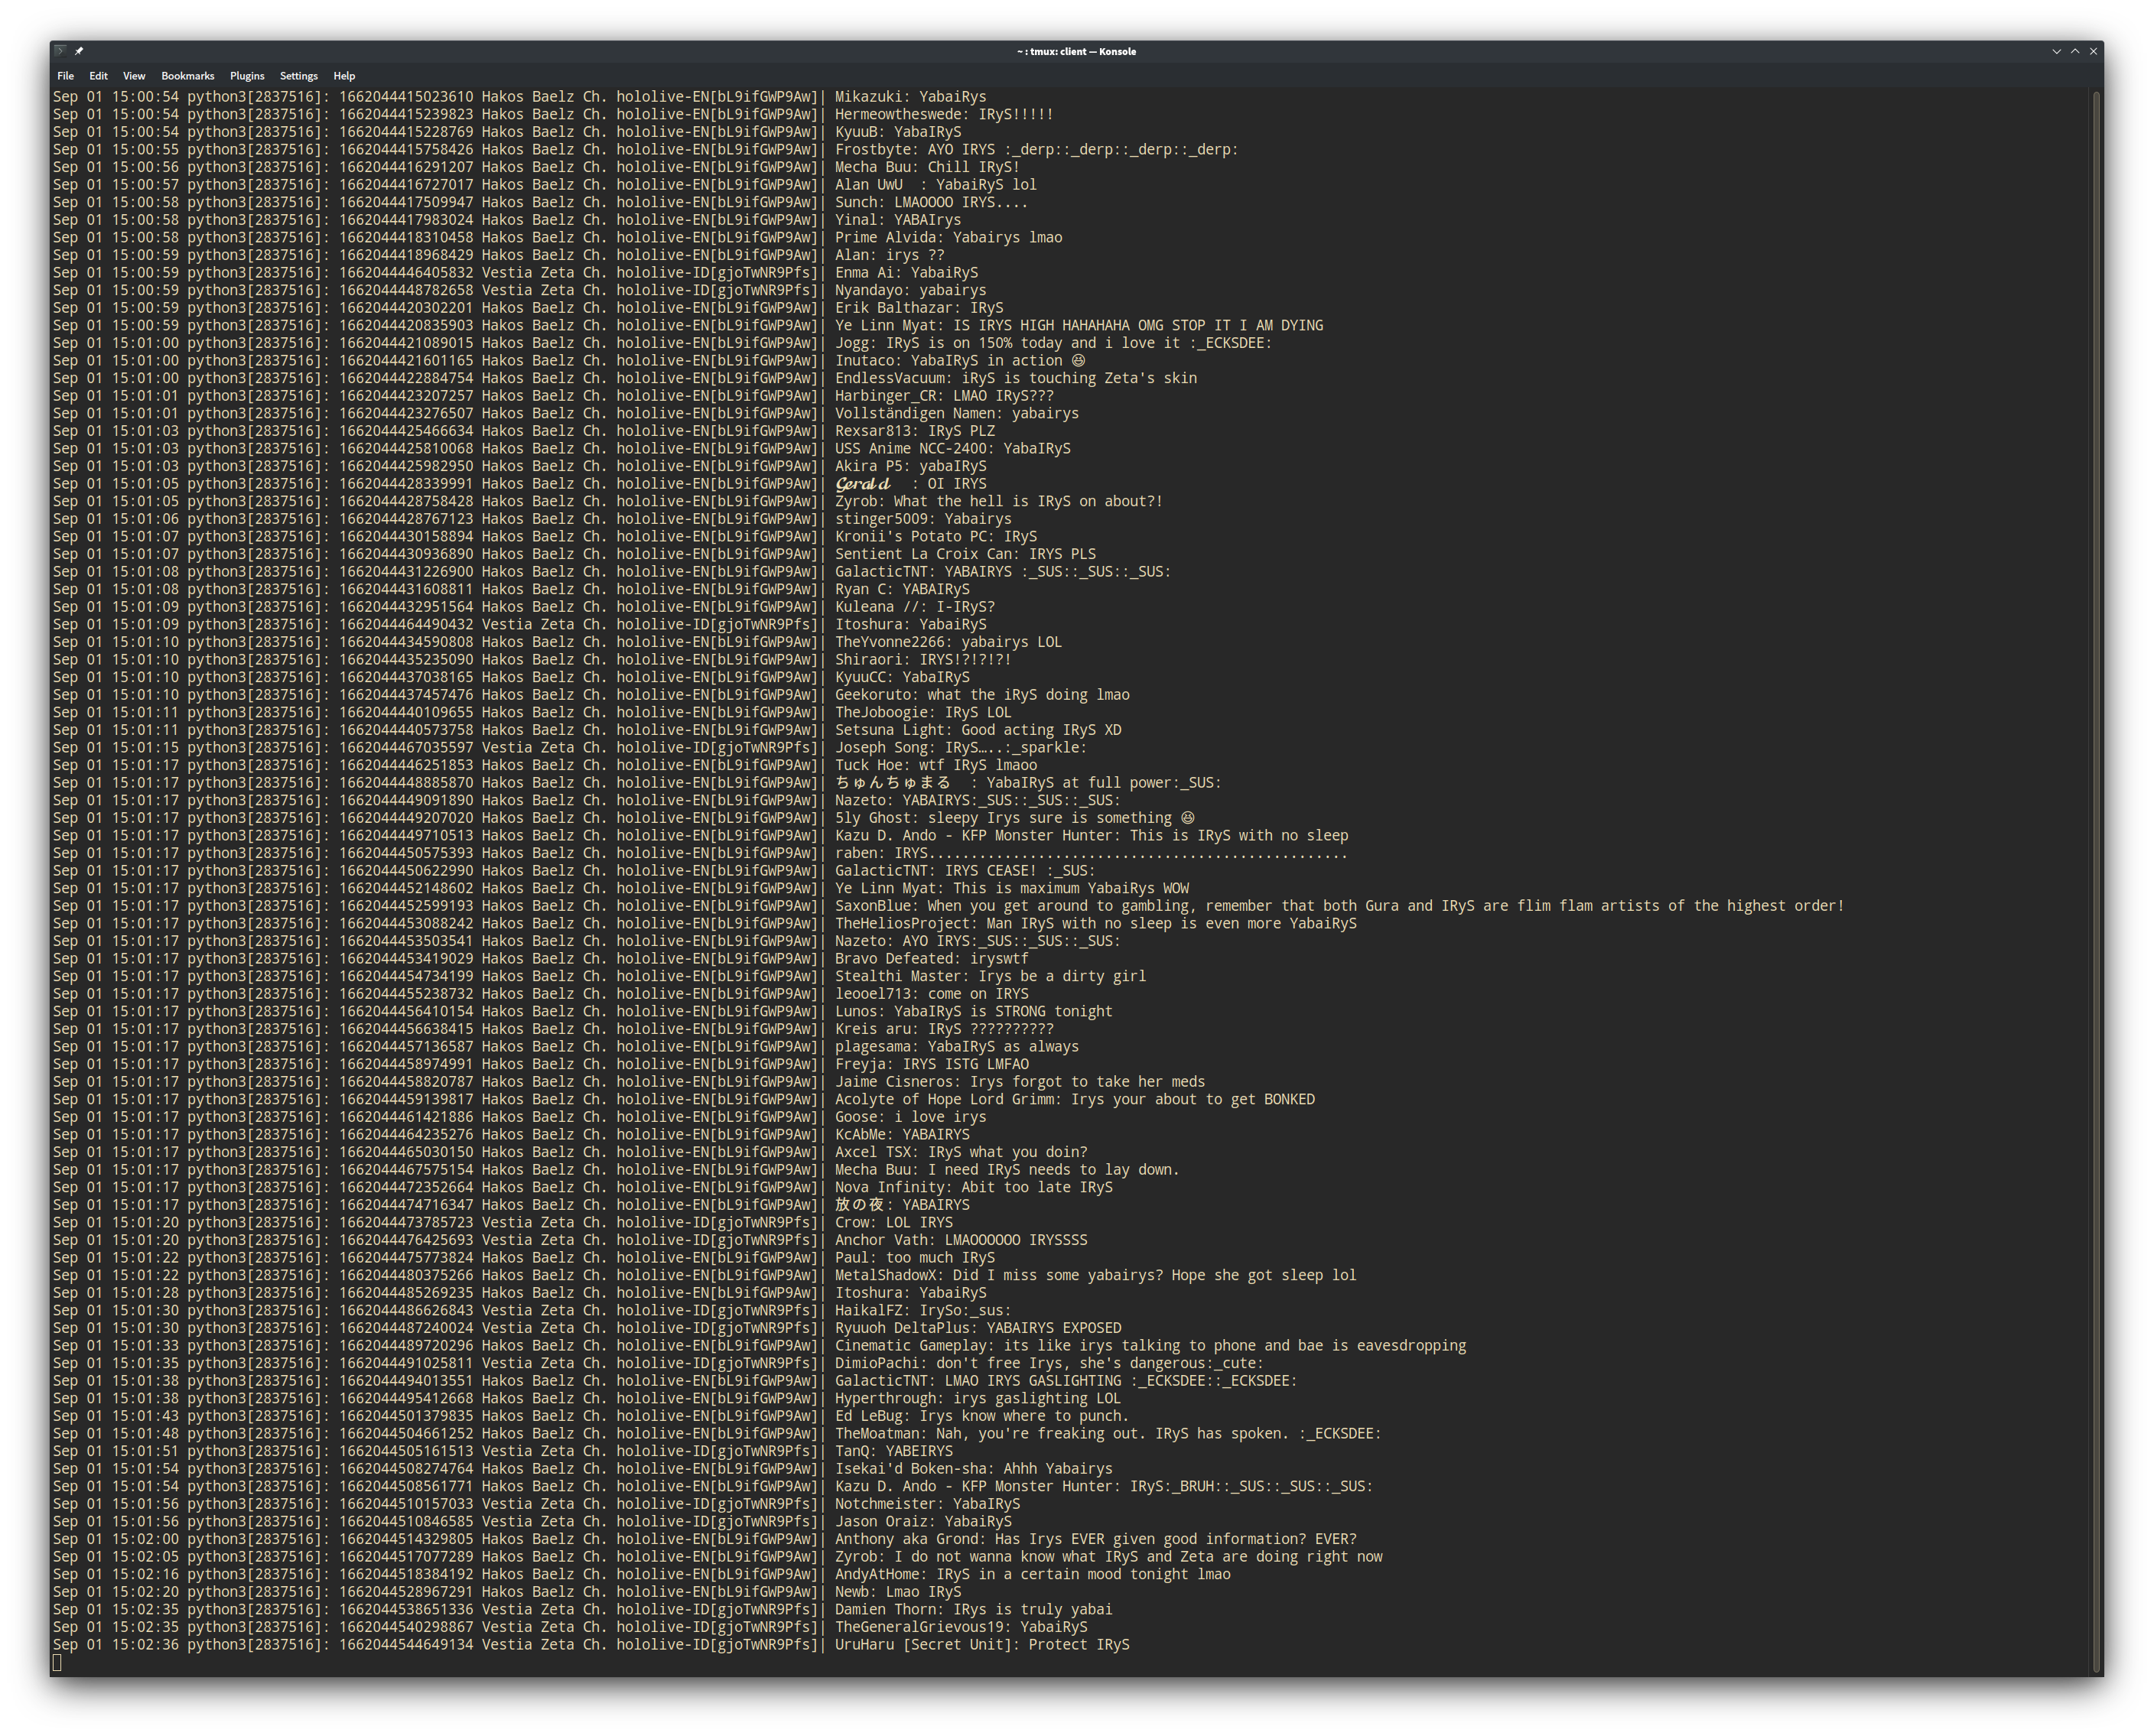Image resolution: width=2154 pixels, height=1736 pixels.
Task: Open the Plugins menu
Action: (247, 76)
